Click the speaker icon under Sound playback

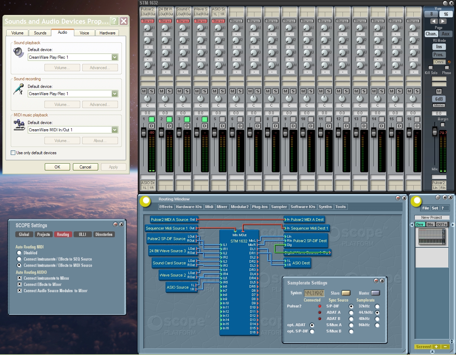(18, 52)
